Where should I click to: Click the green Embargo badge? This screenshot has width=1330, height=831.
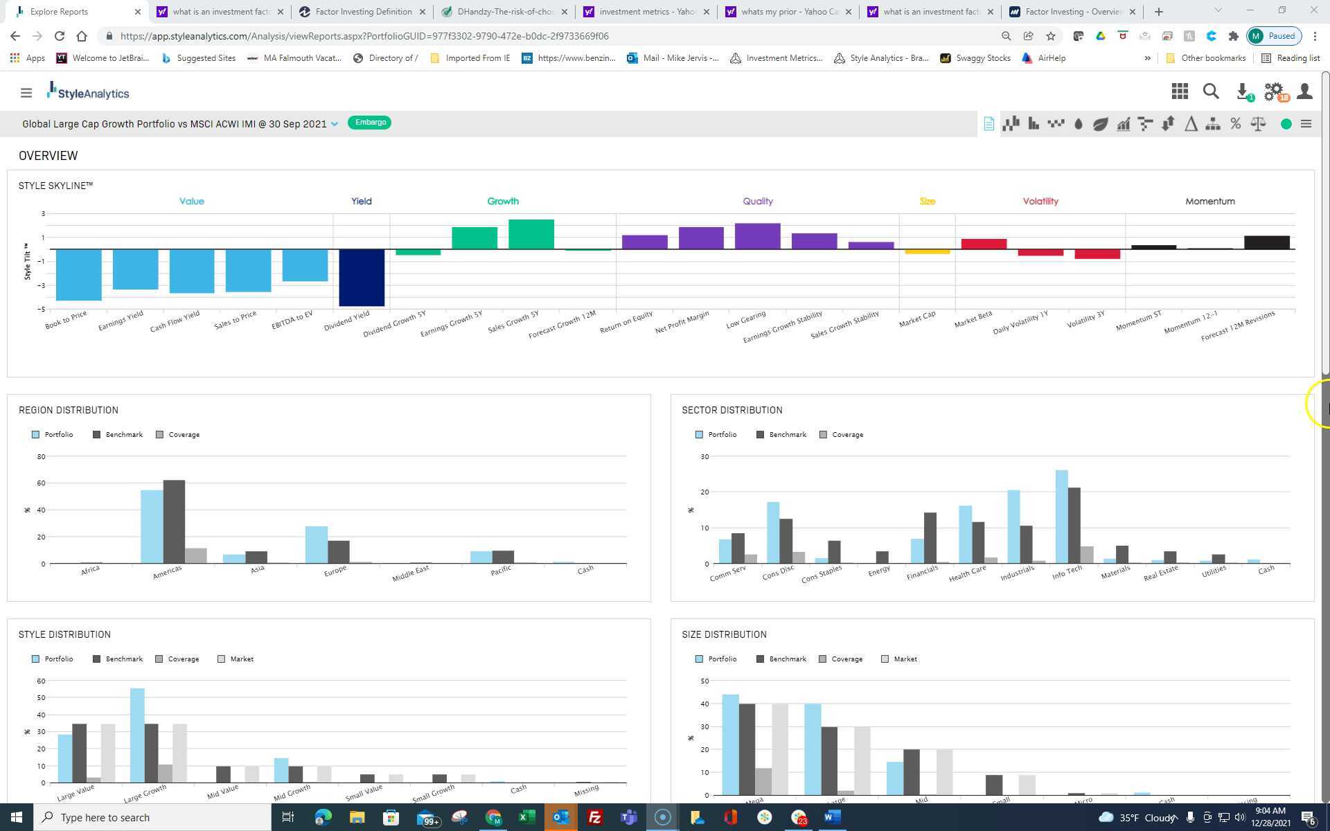(x=370, y=123)
